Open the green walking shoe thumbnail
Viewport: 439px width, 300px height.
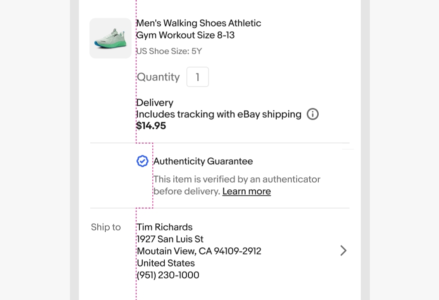(x=110, y=38)
